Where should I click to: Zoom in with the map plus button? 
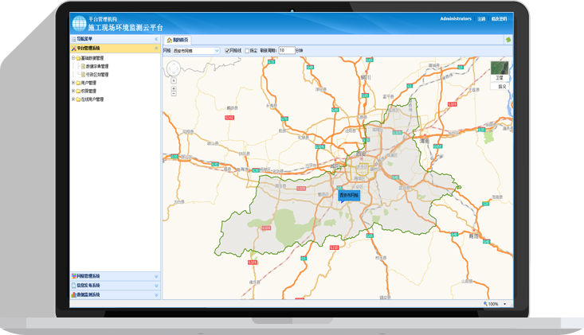(x=174, y=88)
